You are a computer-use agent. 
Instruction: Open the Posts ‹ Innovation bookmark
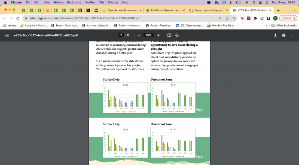[128, 26]
